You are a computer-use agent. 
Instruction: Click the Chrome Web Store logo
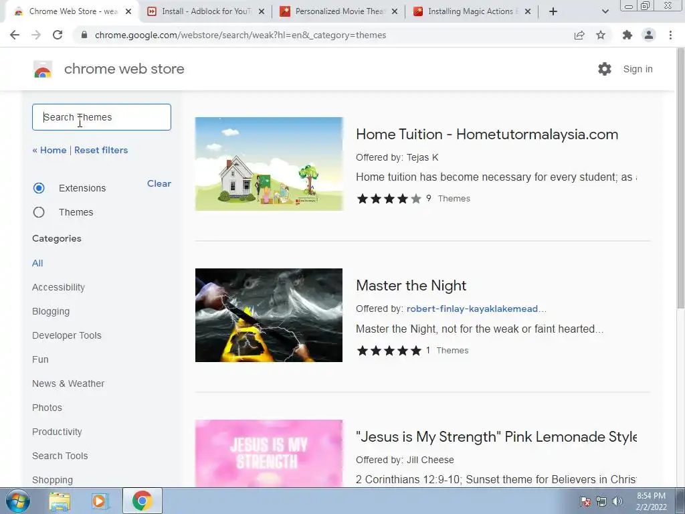[43, 69]
